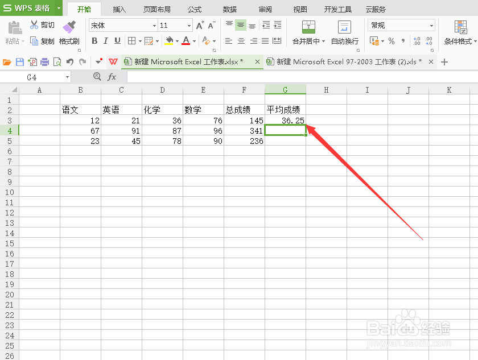The image size is (478, 360).
Task: Open the WPS application menu arrow
Action: pos(59,8)
